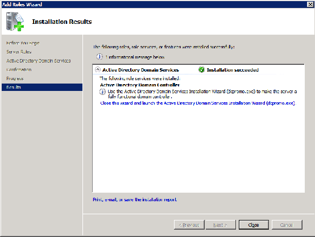Click the informational message icon above results box
Viewport: 315px width, 237px height.
[100, 57]
